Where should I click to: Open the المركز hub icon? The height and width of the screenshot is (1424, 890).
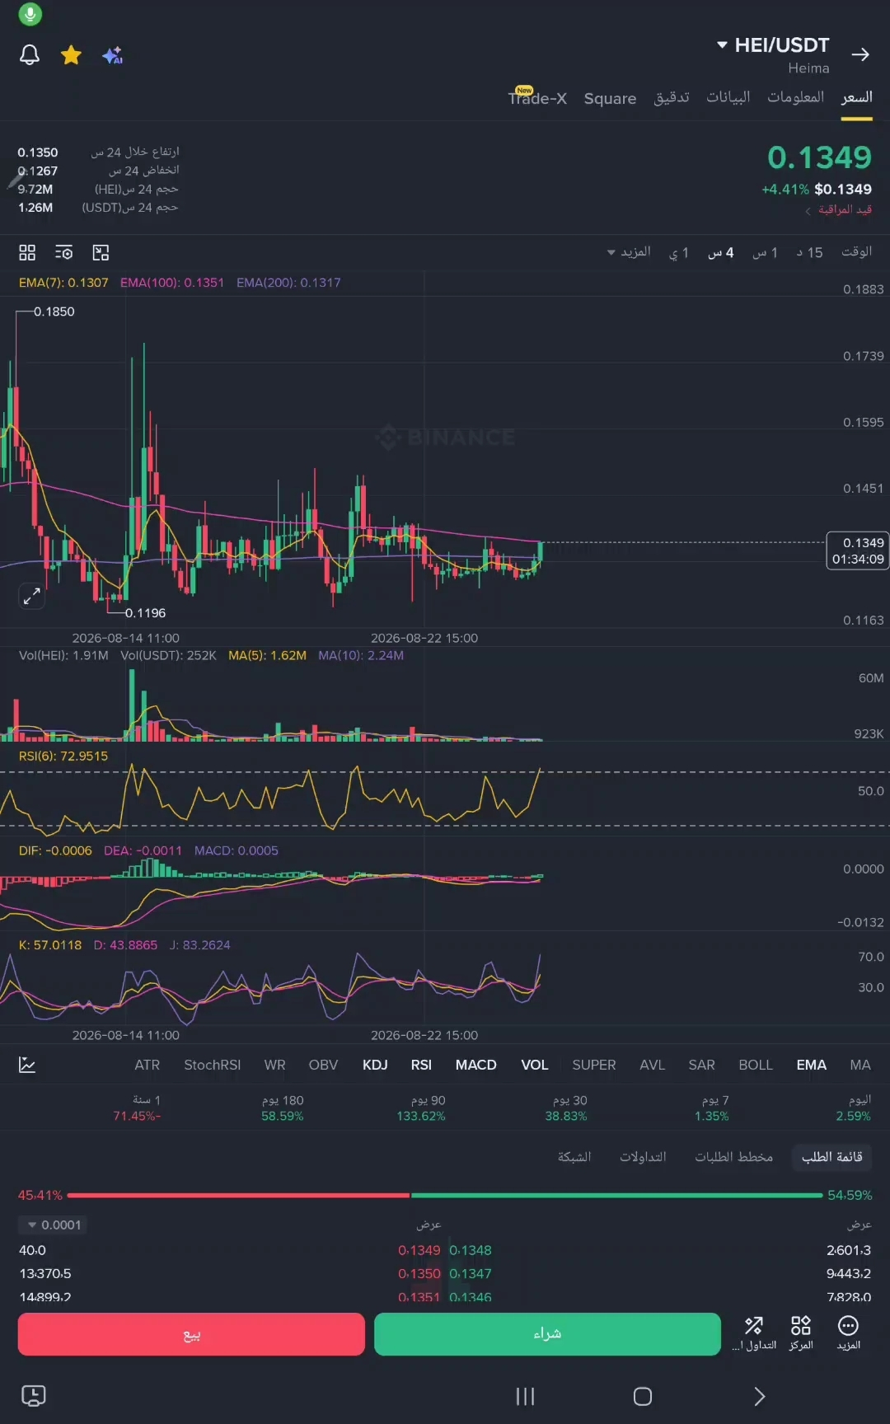point(801,1333)
